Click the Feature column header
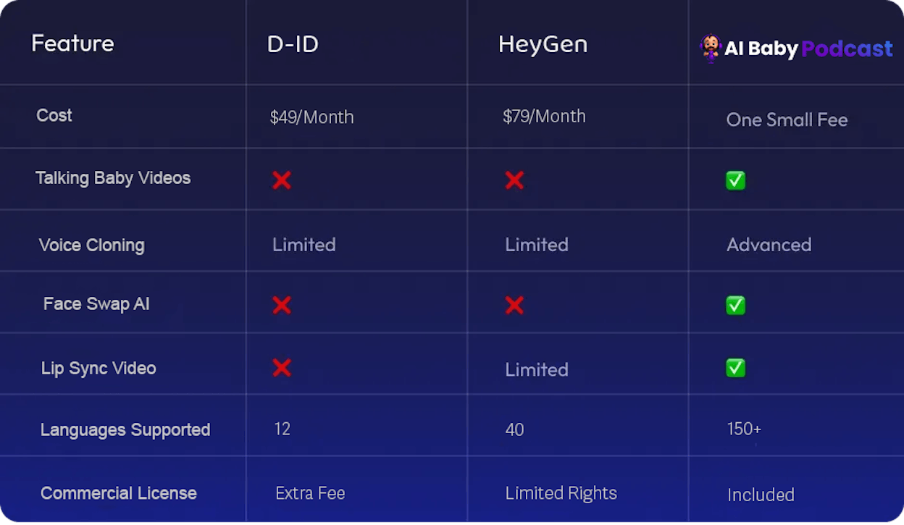The width and height of the screenshot is (904, 525). point(72,43)
